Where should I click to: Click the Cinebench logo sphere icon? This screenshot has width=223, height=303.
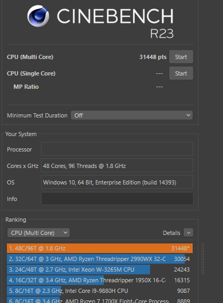tap(38, 16)
